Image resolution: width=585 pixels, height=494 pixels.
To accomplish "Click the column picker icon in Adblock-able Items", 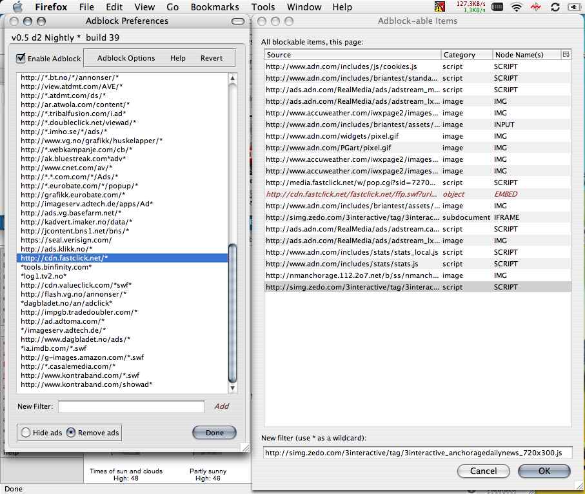I will pyautogui.click(x=566, y=54).
